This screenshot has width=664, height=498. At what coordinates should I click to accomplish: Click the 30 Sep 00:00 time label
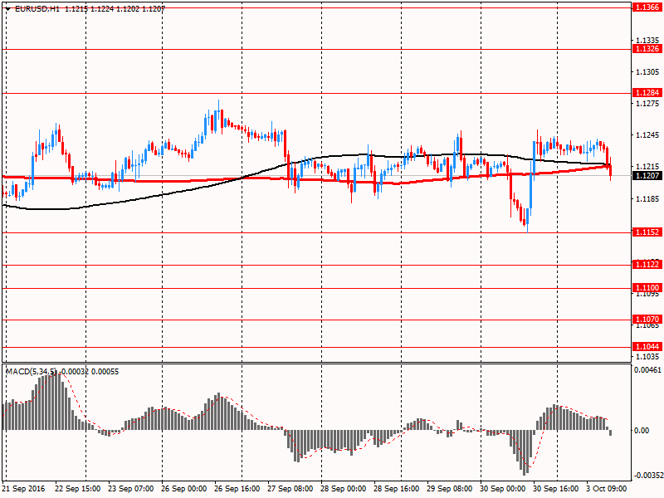[503, 489]
